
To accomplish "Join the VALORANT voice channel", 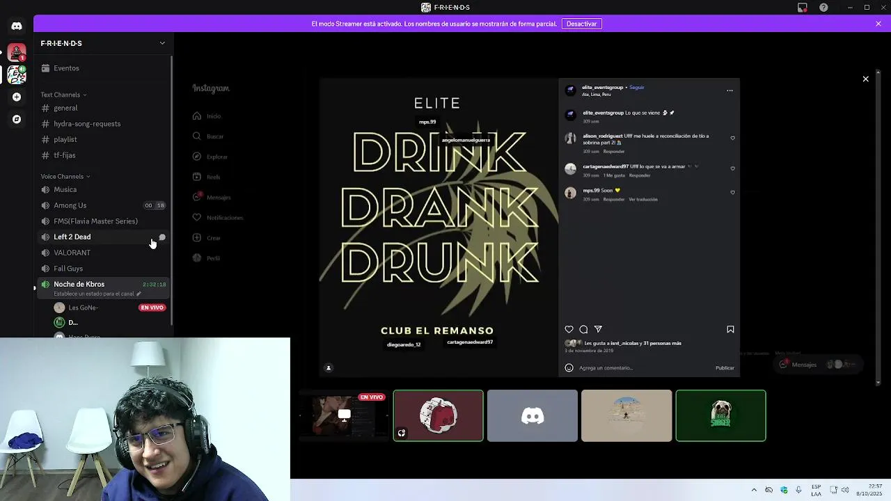I will click(103, 253).
